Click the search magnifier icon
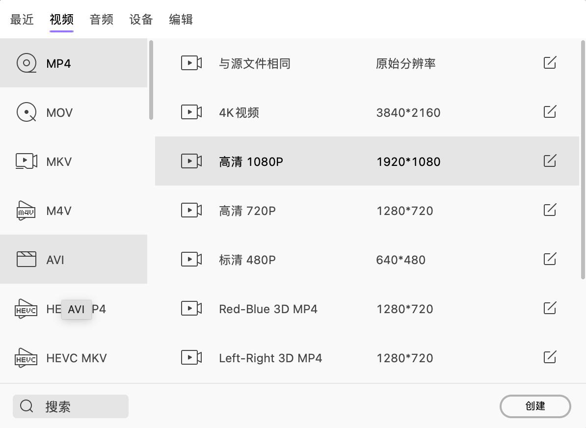 click(26, 406)
